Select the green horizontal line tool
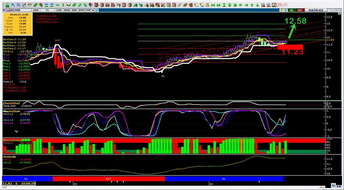 click(x=58, y=5)
